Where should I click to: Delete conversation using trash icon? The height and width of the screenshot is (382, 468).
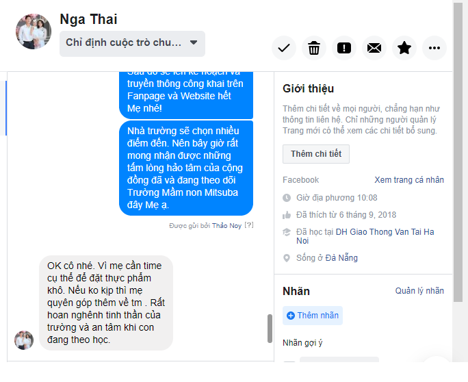[314, 48]
